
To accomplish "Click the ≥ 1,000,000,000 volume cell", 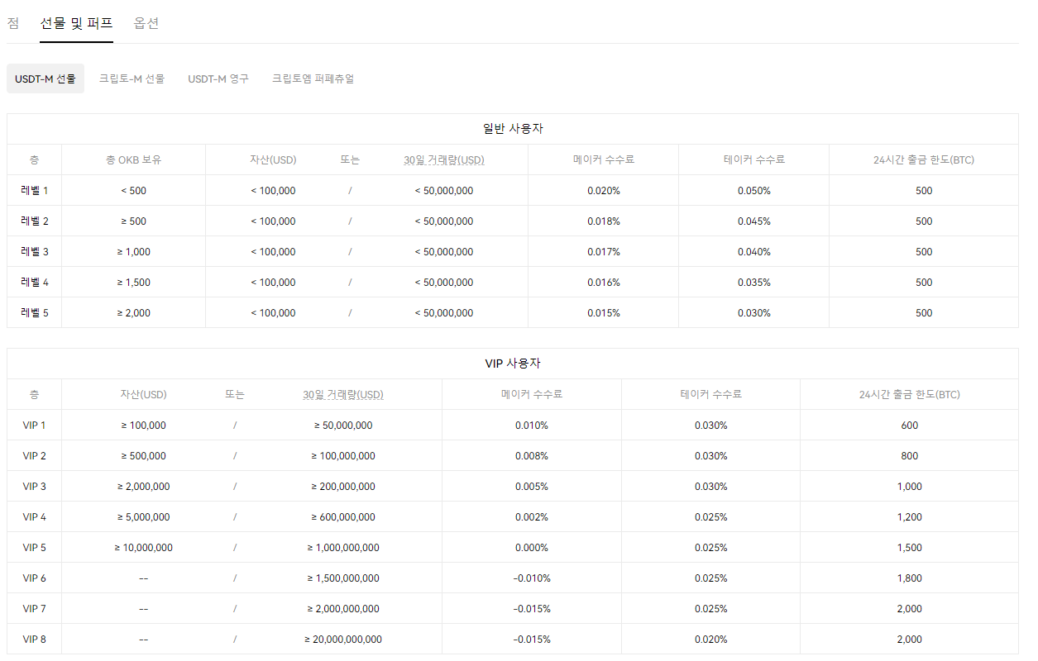I will point(343,548).
